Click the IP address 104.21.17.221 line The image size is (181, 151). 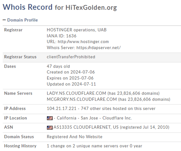[x=101, y=108]
